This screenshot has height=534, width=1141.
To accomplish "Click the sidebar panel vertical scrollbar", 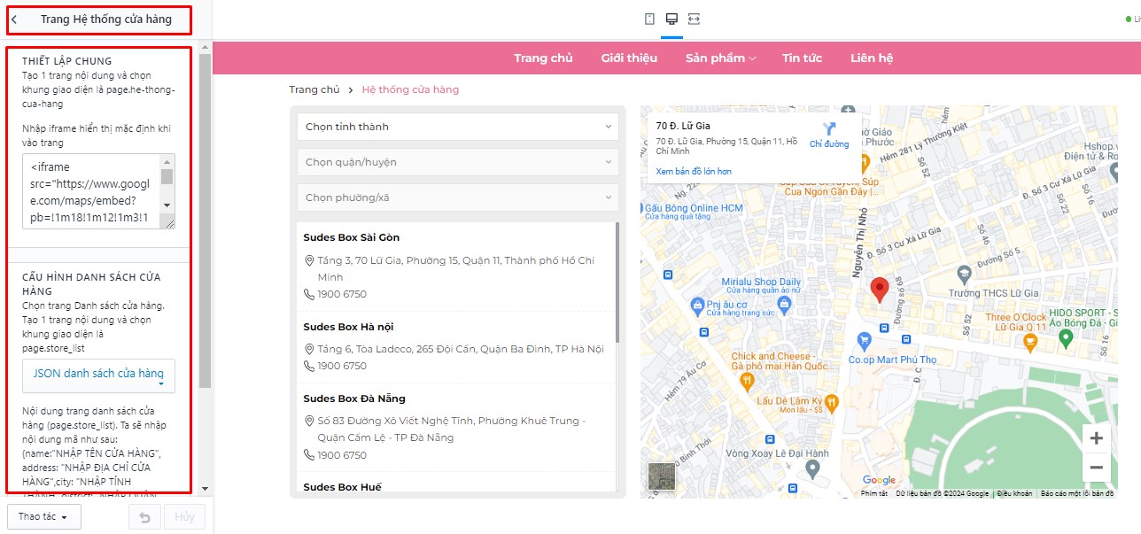I will pyautogui.click(x=205, y=221).
